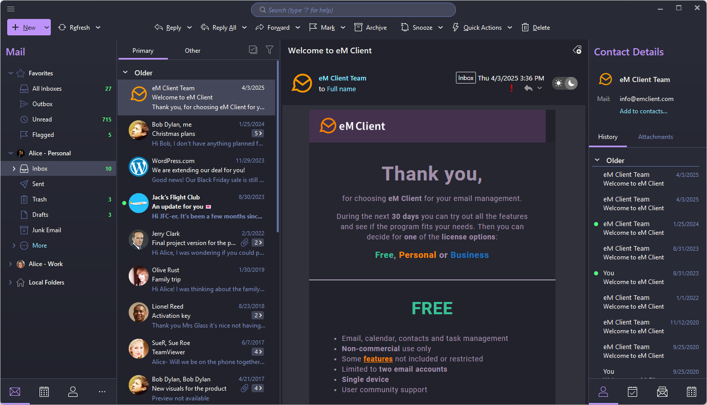Focus the Search field
The image size is (707, 405).
coord(353,10)
